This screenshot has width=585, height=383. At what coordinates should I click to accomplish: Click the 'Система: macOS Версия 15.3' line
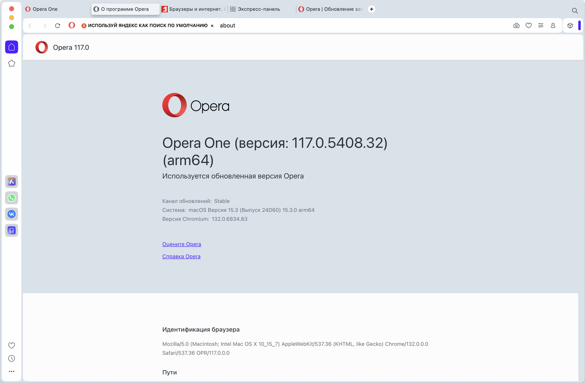(238, 210)
